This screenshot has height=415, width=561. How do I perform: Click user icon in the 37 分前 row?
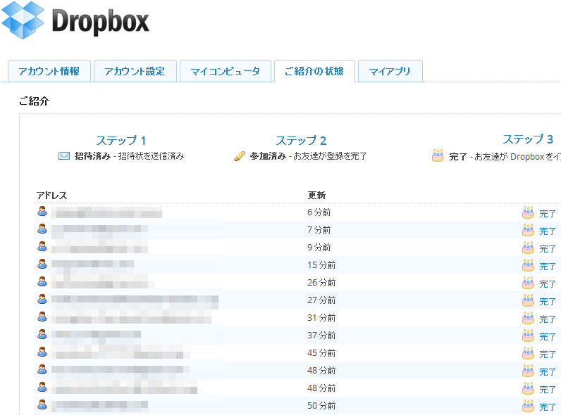(42, 334)
